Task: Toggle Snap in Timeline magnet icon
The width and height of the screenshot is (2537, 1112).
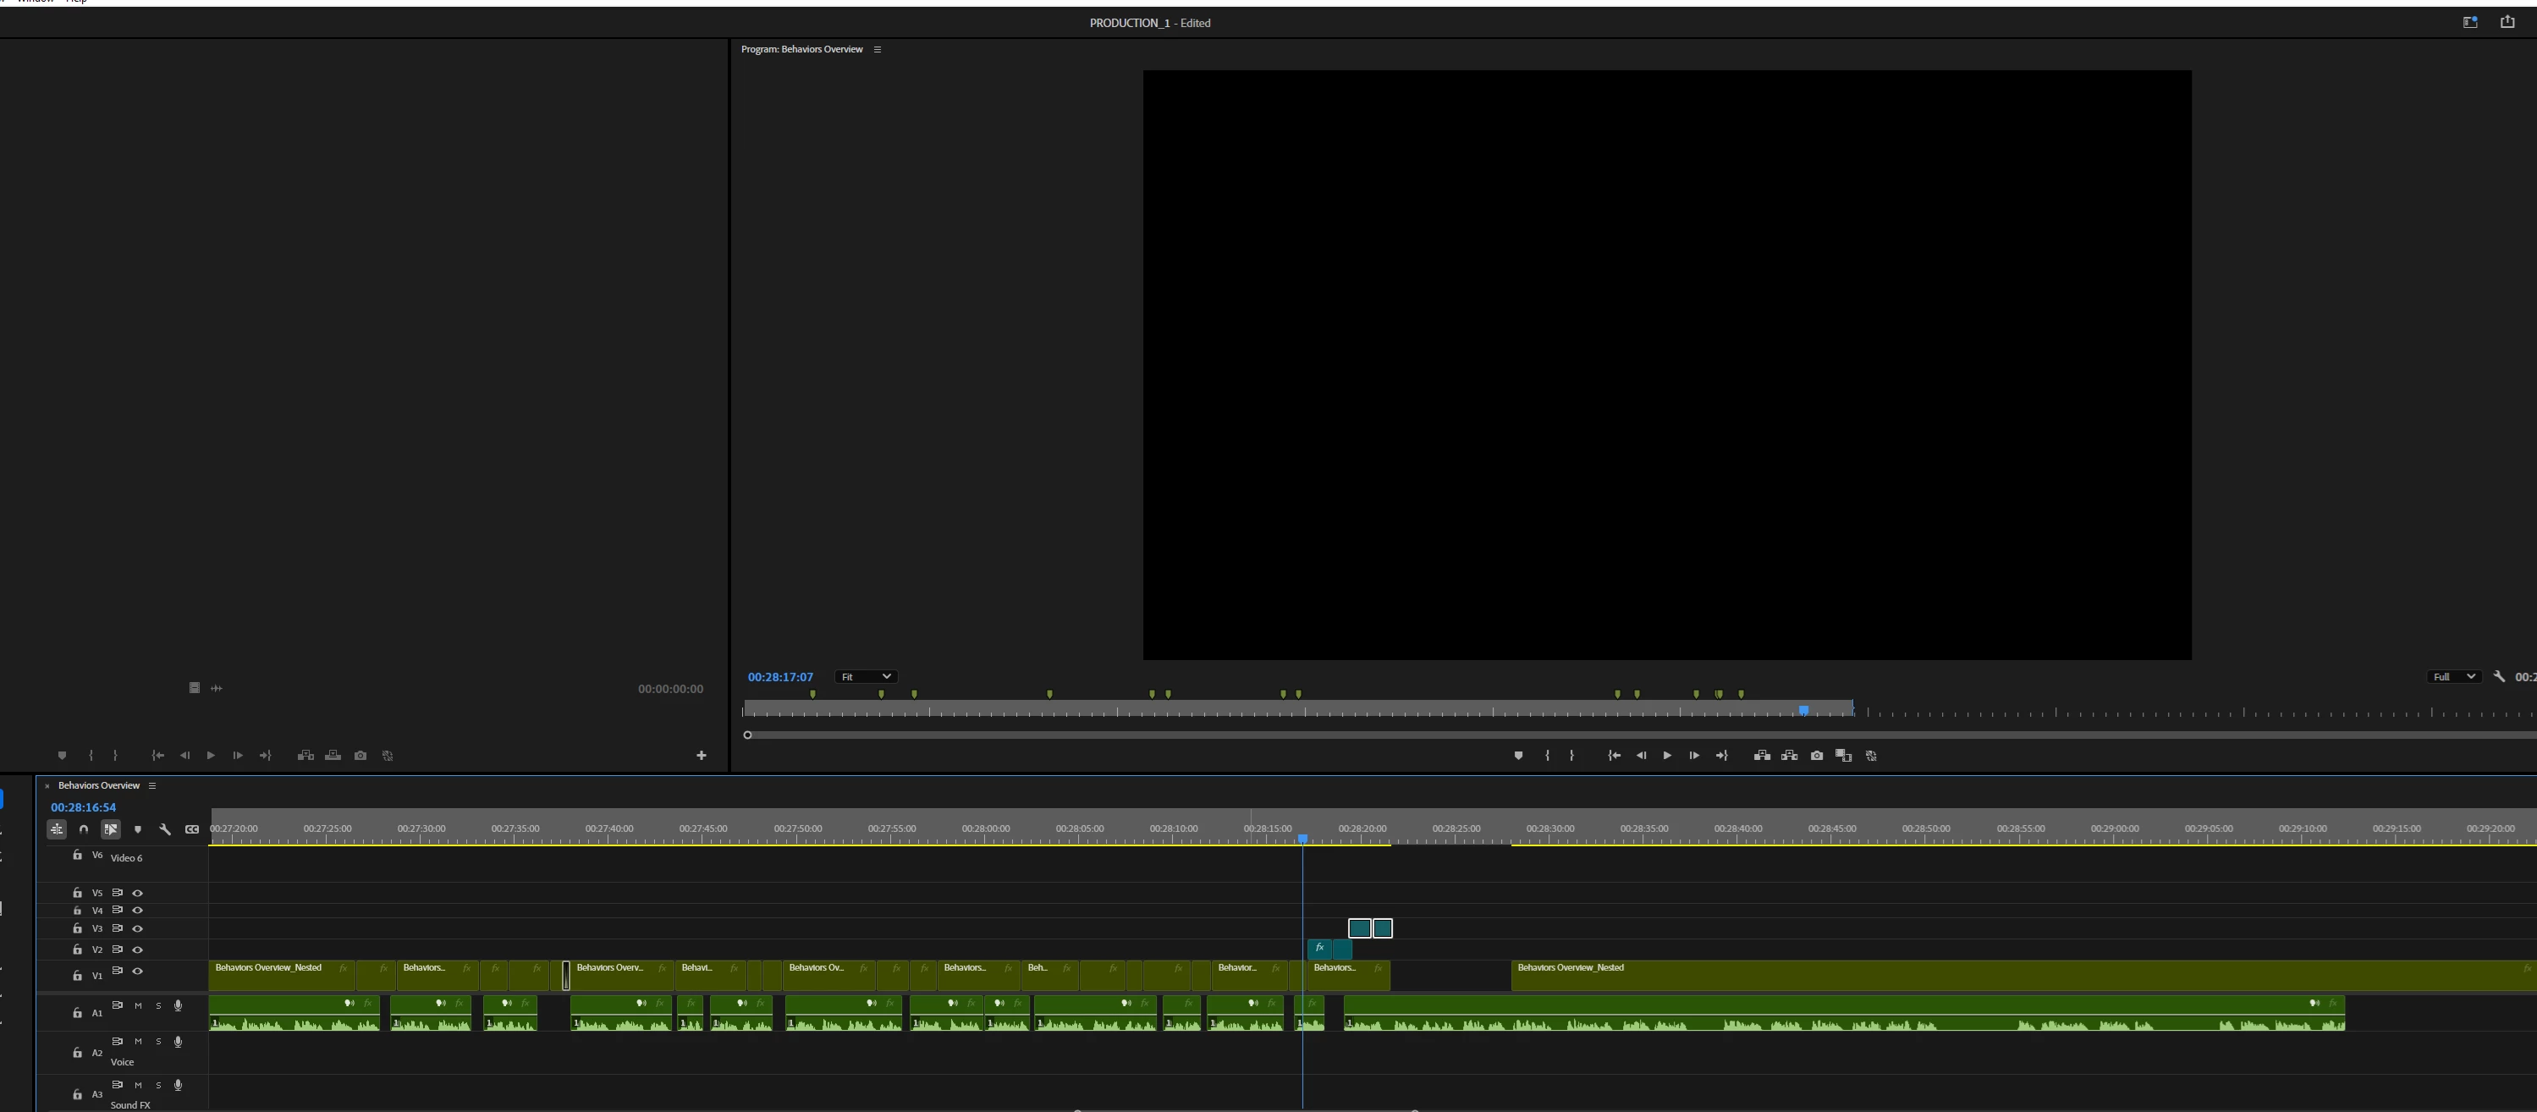Action: point(84,829)
